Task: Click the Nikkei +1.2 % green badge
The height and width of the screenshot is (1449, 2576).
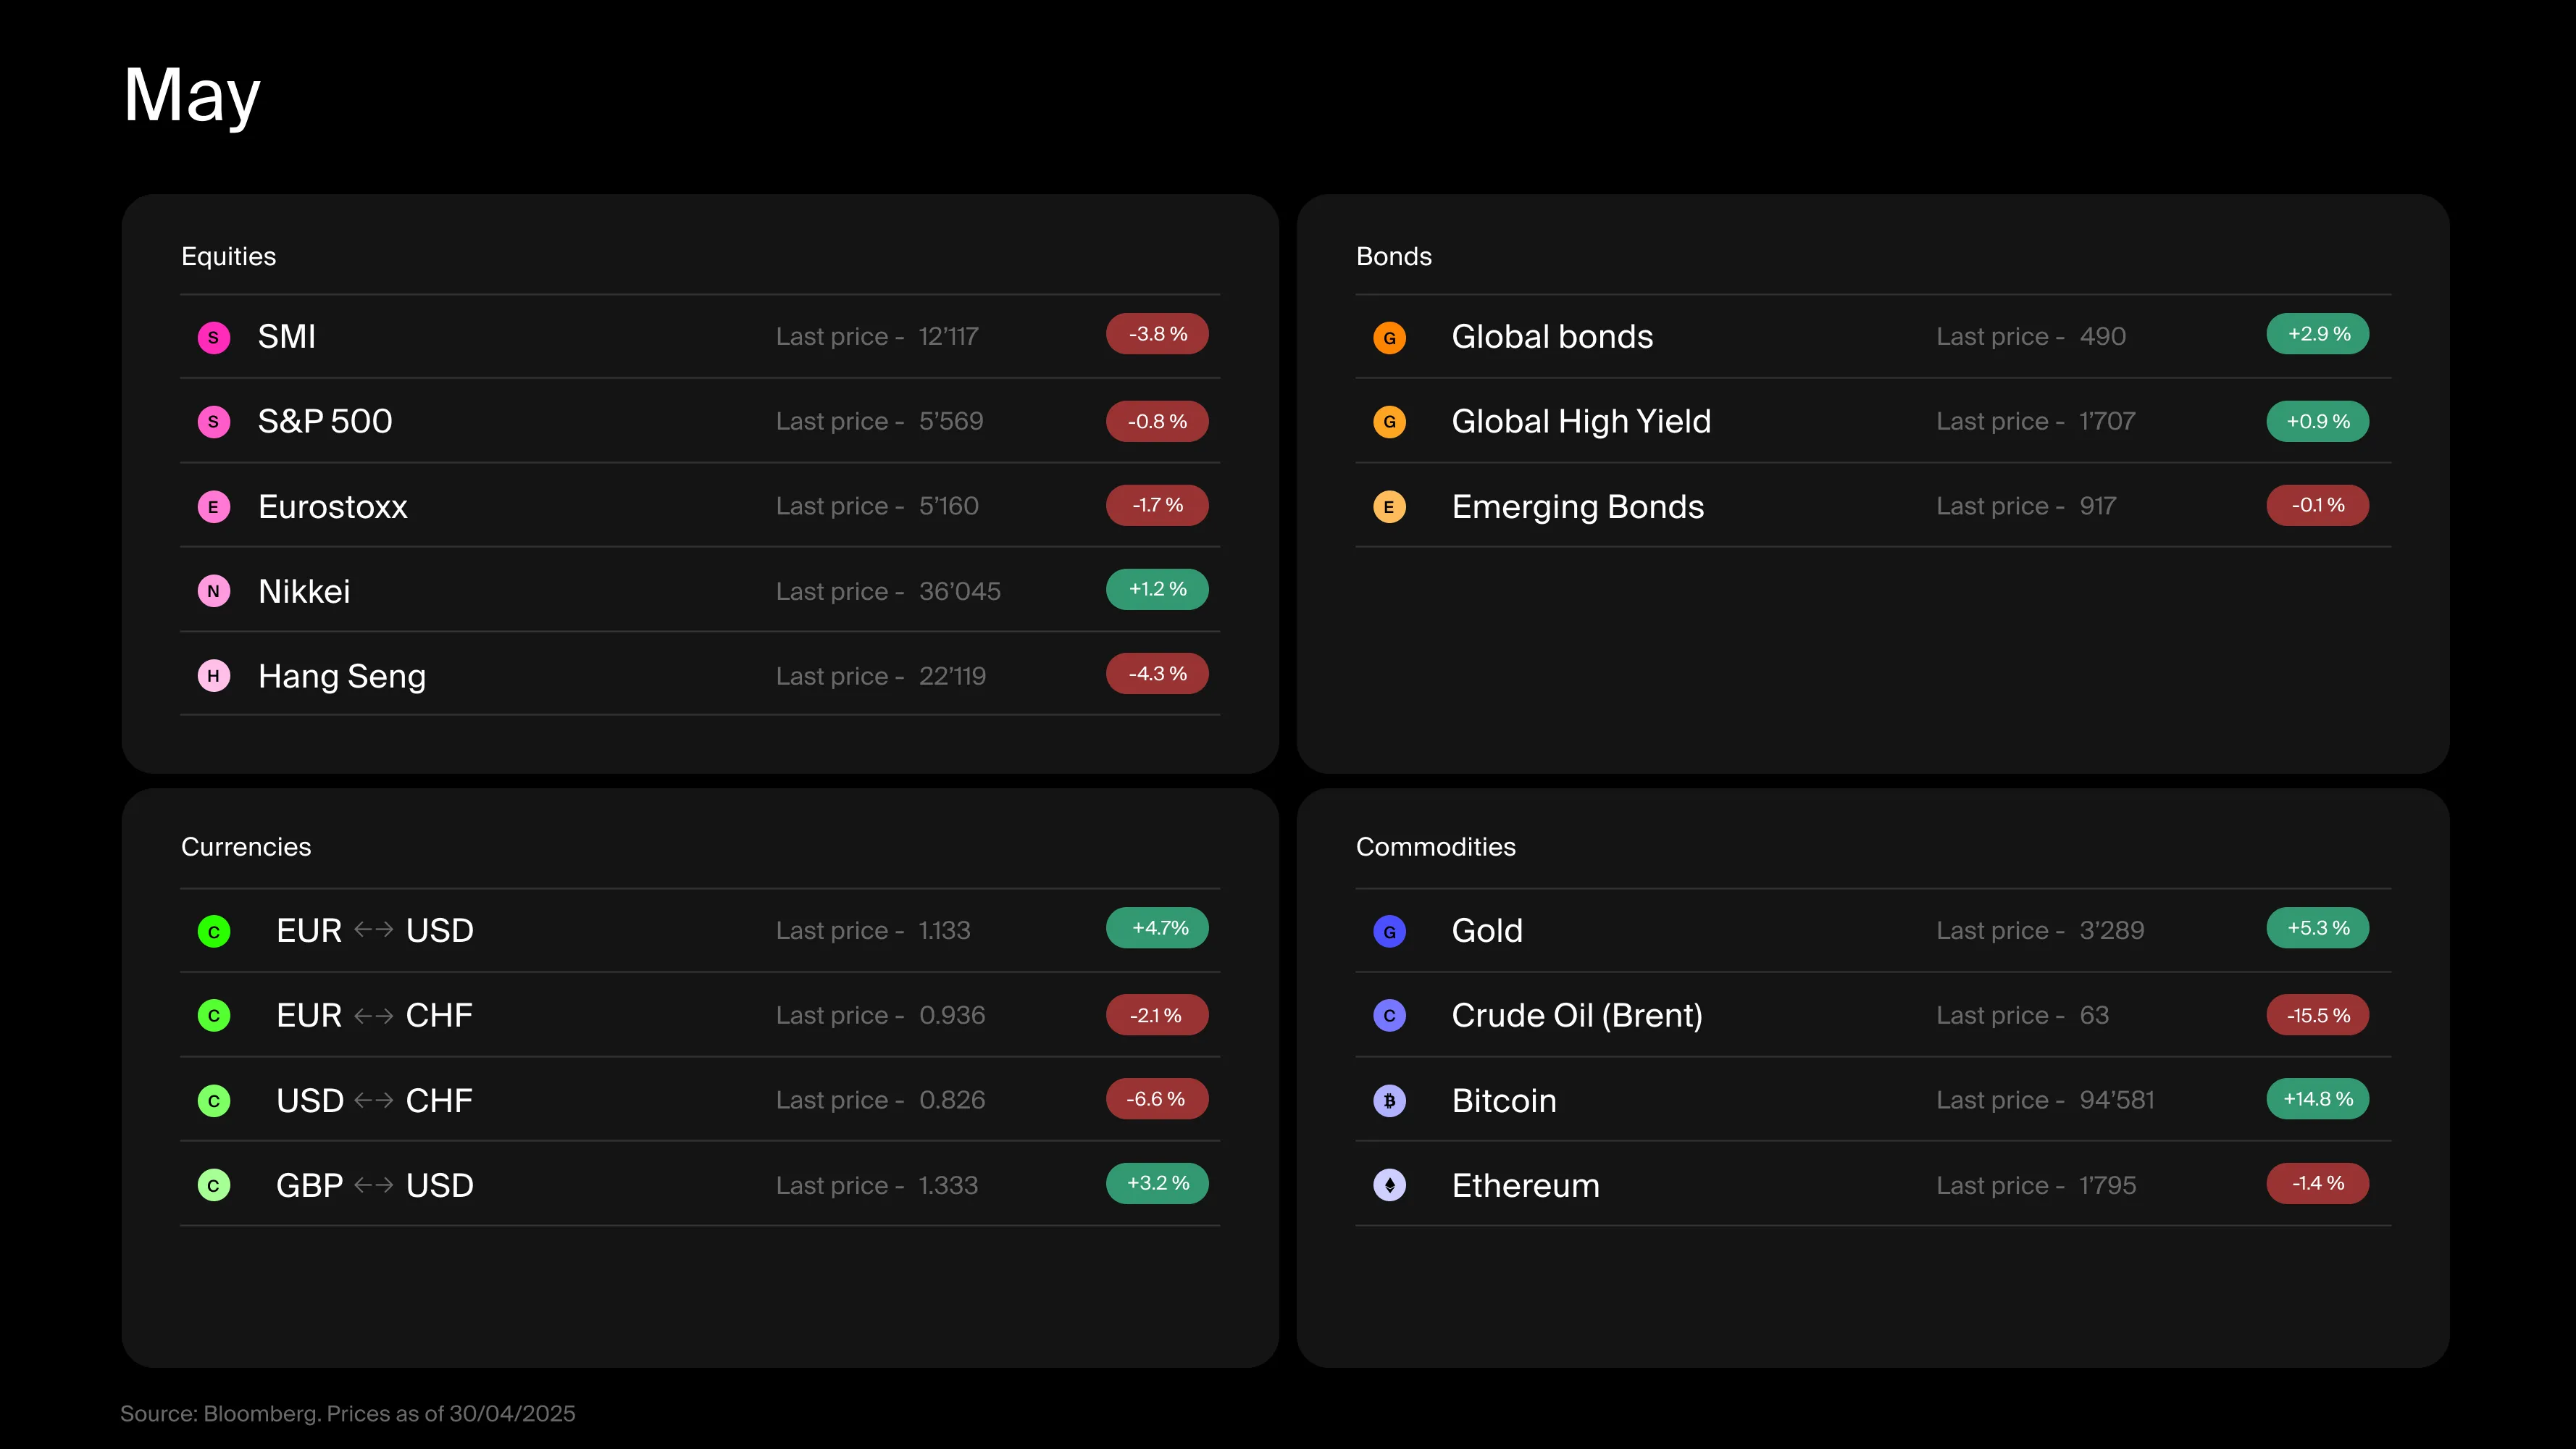Action: 1157,589
